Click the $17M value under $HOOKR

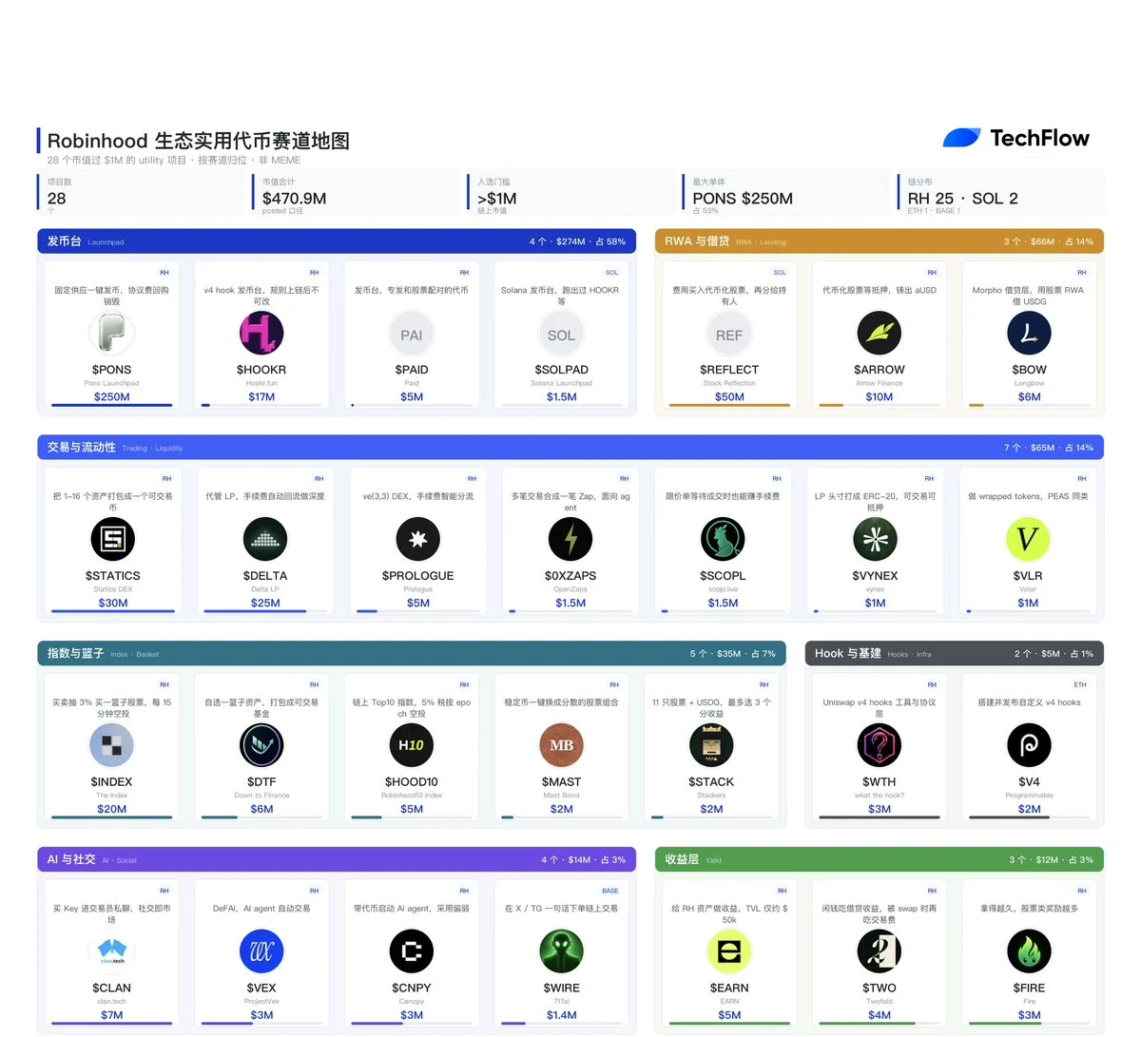(x=261, y=396)
